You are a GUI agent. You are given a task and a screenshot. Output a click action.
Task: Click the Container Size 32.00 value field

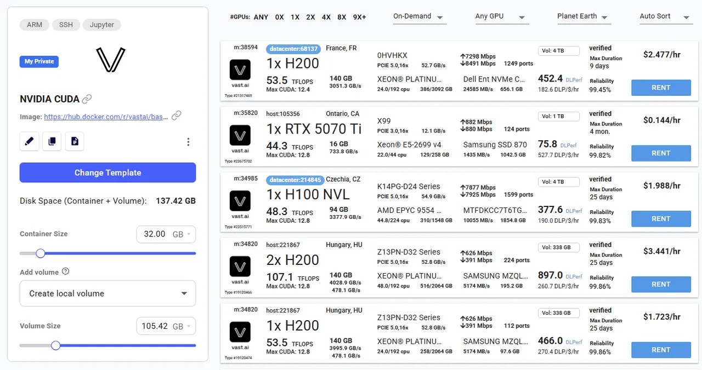(x=155, y=234)
